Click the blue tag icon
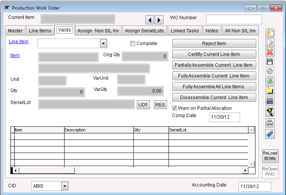286x195 pixels. (x=270, y=133)
